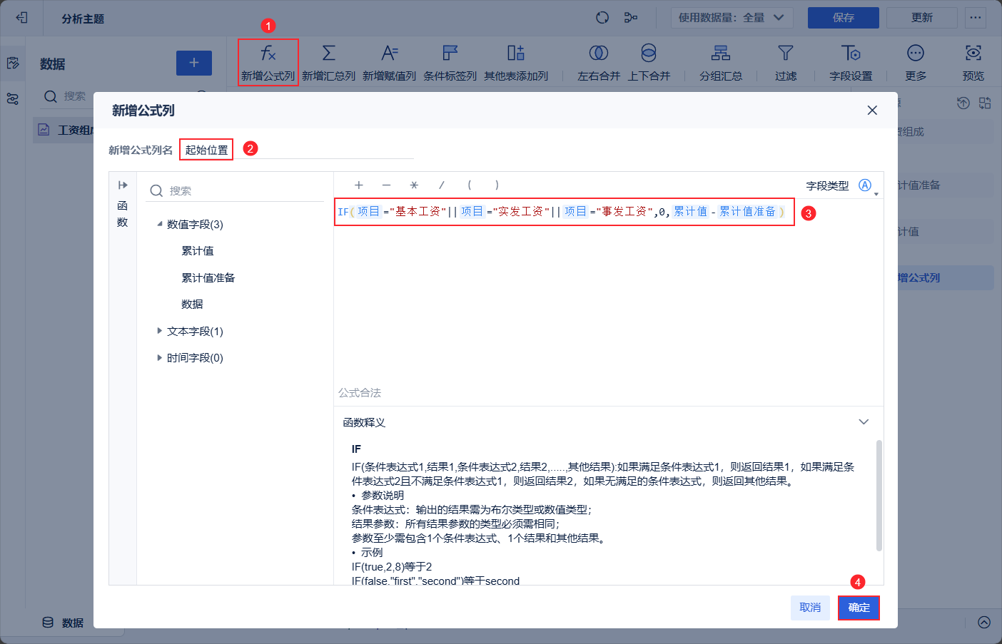Expand the 文本字段(1) group

(x=160, y=331)
